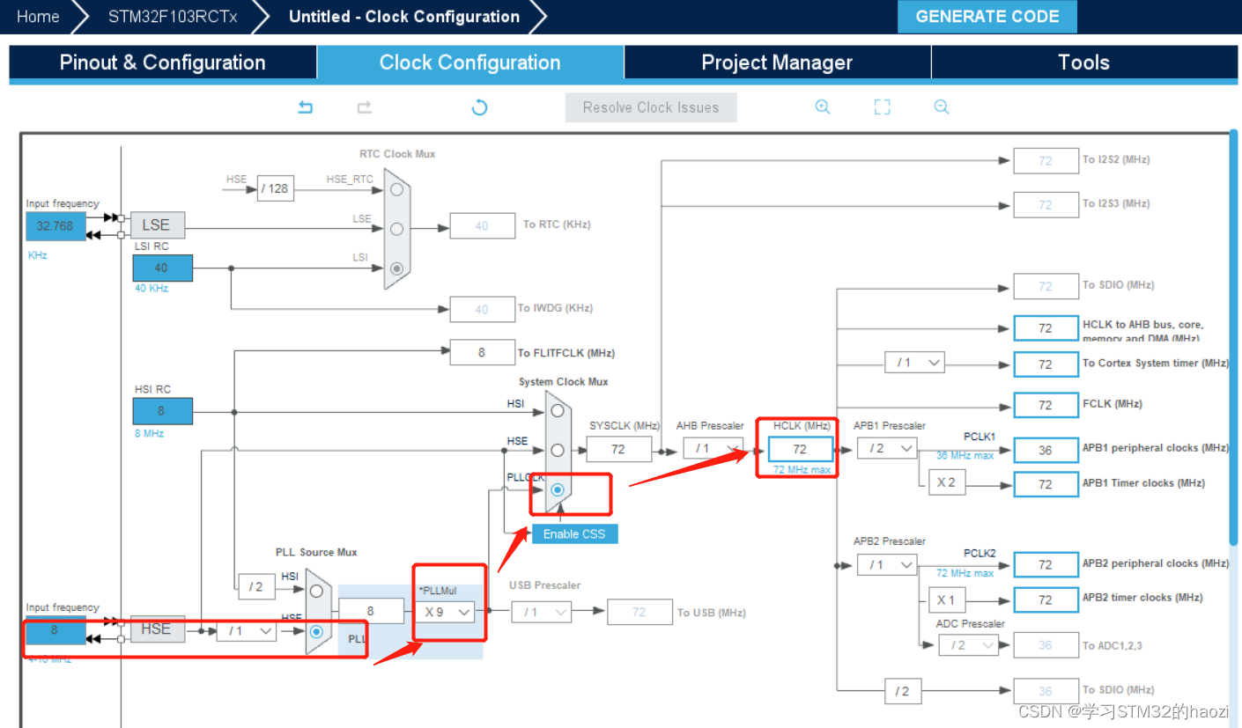Switch to Tools tab
Screen dimensions: 1242x728
[1083, 63]
